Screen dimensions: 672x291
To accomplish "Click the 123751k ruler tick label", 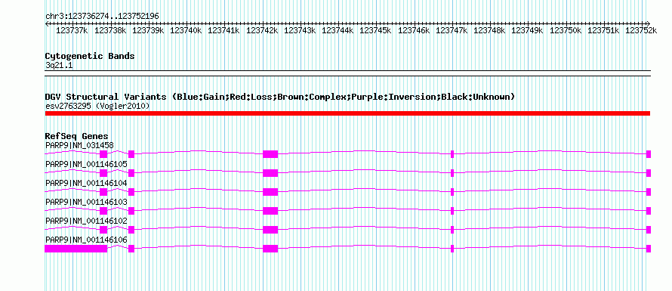I will click(603, 30).
